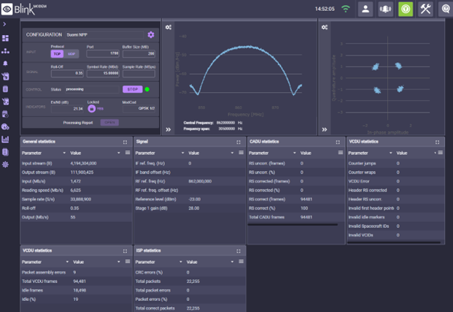Click horizontal scrollbar under Invalid VCIDs row
The width and height of the screenshot is (453, 312).
tap(394, 243)
